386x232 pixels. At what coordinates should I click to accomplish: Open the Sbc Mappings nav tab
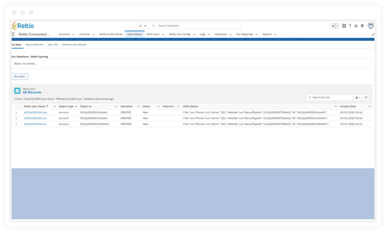tap(244, 34)
